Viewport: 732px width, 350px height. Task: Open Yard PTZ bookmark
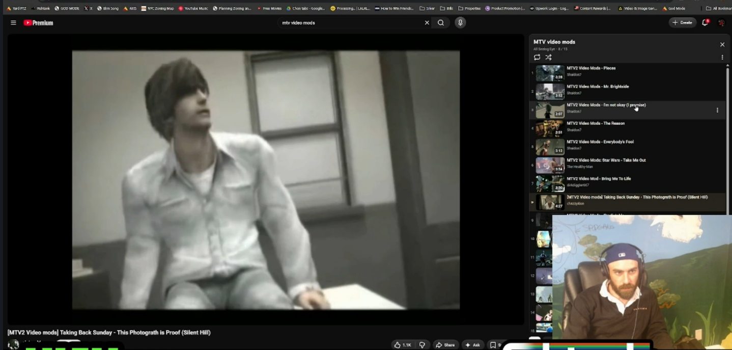point(16,8)
